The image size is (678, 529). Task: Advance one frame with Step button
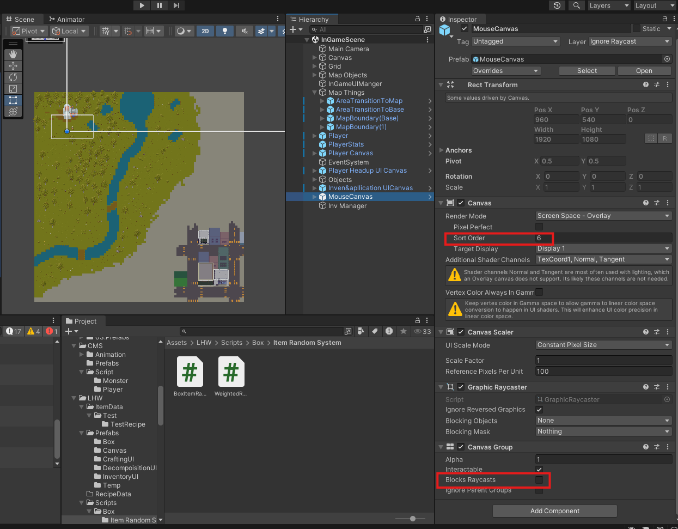click(x=176, y=5)
